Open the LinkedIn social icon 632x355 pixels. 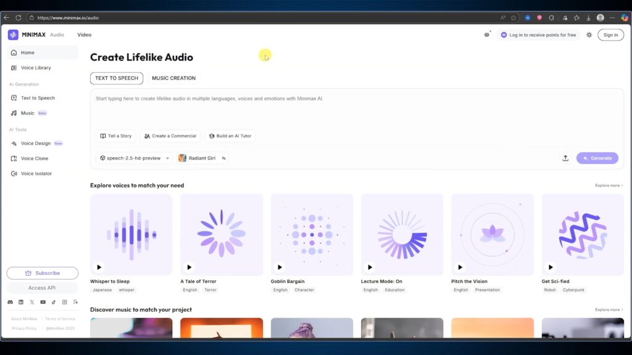pos(21,302)
